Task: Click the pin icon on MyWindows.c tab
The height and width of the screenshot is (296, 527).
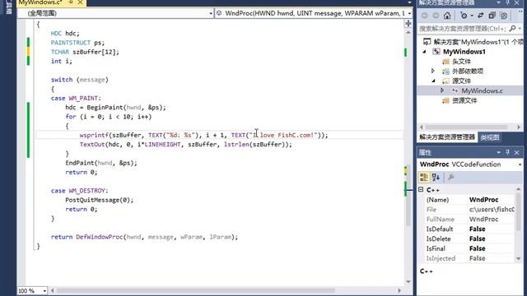Action: click(71, 2)
